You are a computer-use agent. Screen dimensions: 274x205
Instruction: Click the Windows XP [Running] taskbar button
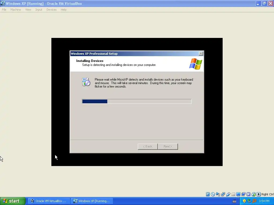click(92, 201)
